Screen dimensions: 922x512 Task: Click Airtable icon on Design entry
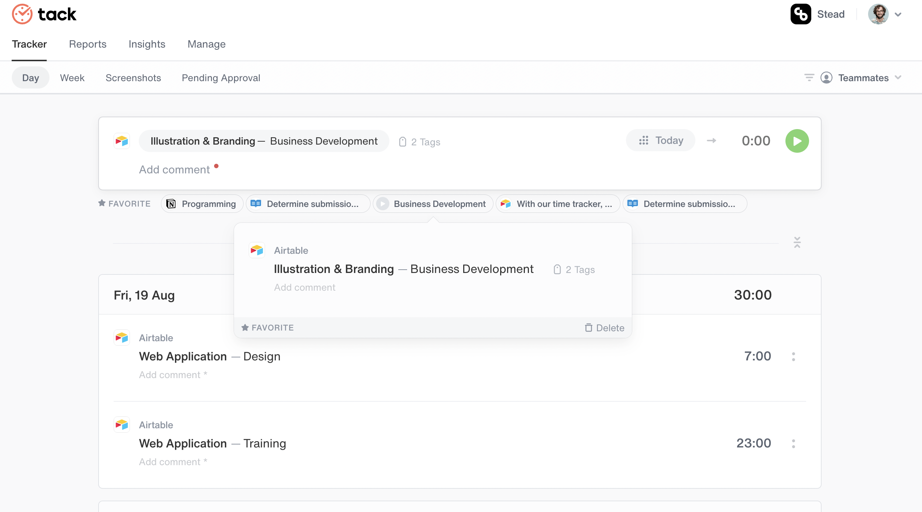click(121, 338)
